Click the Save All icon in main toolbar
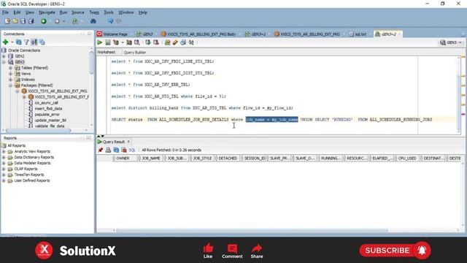 pyautogui.click(x=31, y=21)
